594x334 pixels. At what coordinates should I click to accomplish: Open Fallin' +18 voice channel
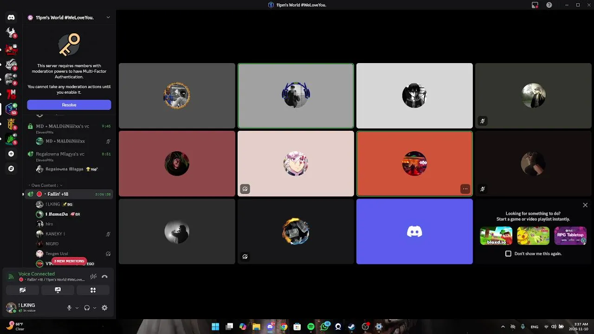coord(69,194)
